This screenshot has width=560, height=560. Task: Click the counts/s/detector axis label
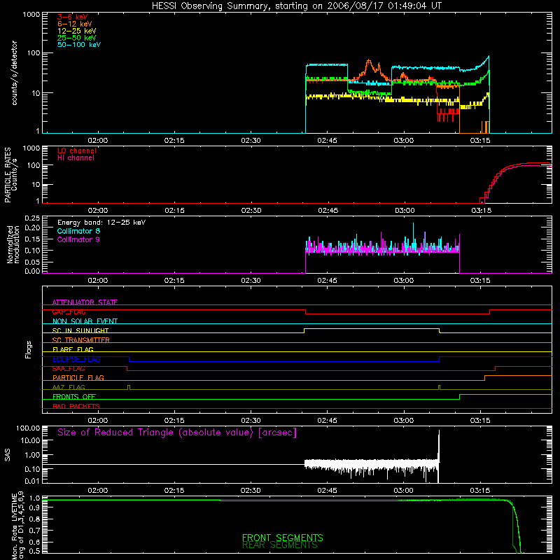[x=14, y=73]
